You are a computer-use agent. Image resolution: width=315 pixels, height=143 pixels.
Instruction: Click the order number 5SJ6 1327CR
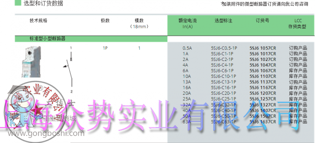click(263, 104)
